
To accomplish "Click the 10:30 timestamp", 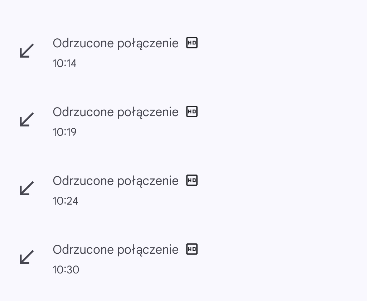I will click(66, 270).
